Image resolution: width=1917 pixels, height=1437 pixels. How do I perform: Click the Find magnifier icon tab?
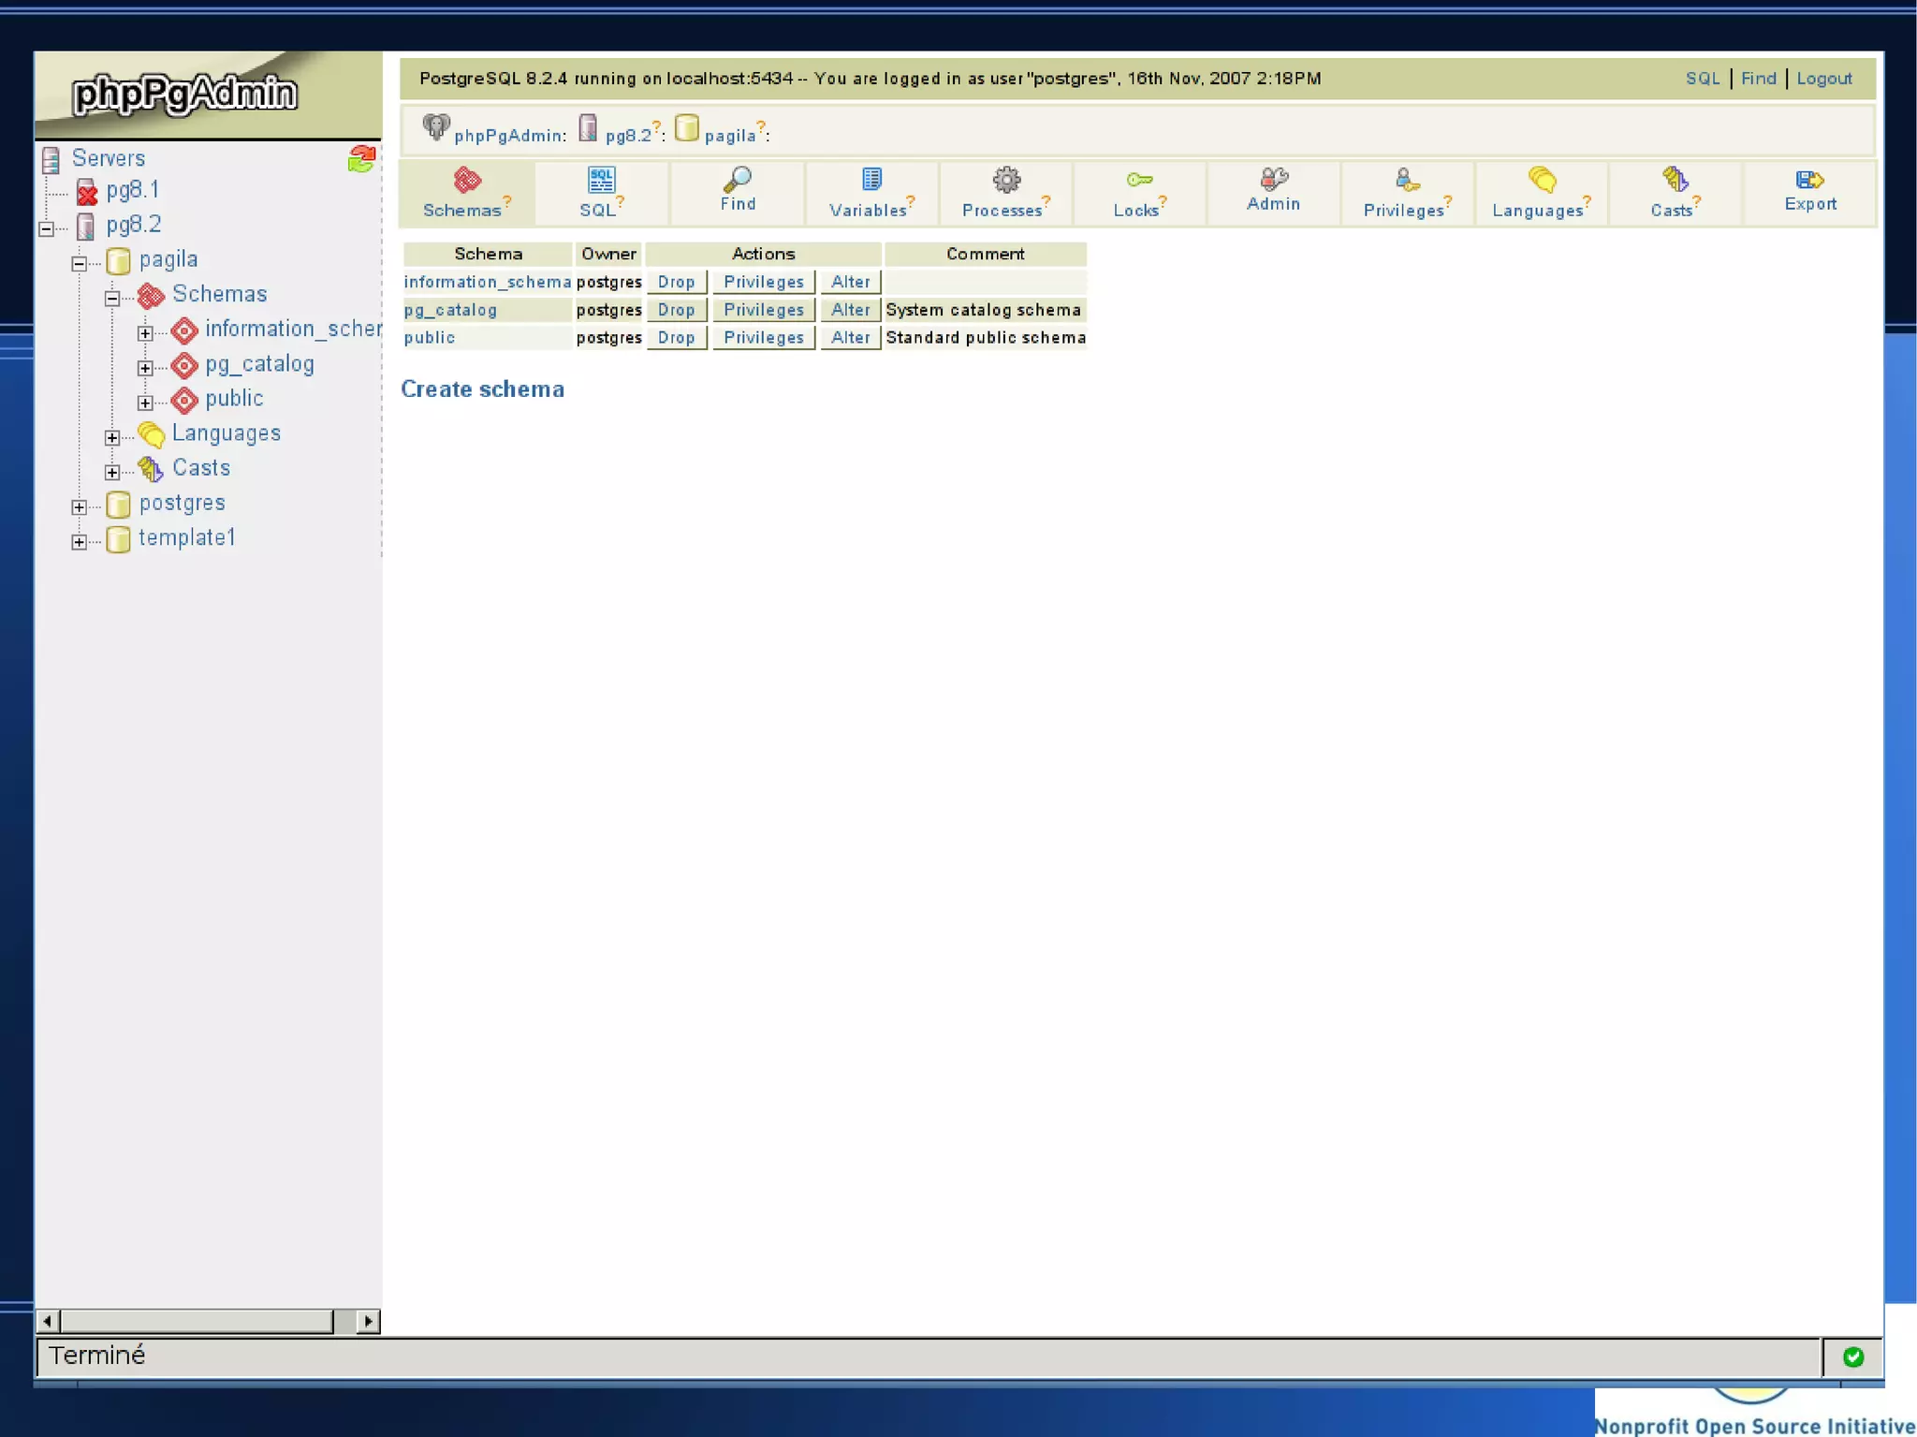pos(738,178)
